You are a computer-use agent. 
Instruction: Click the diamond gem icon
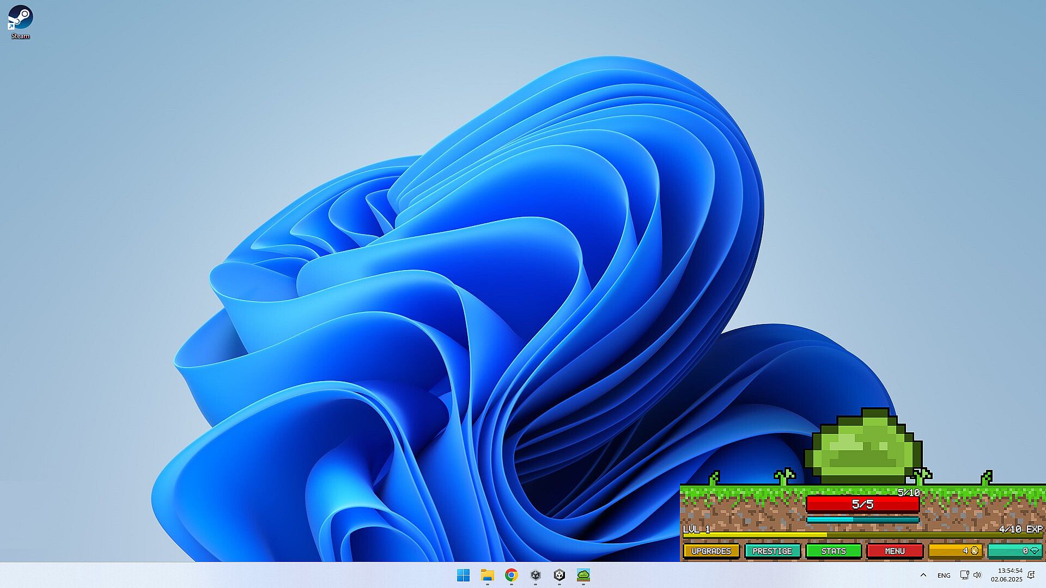pyautogui.click(x=1035, y=551)
